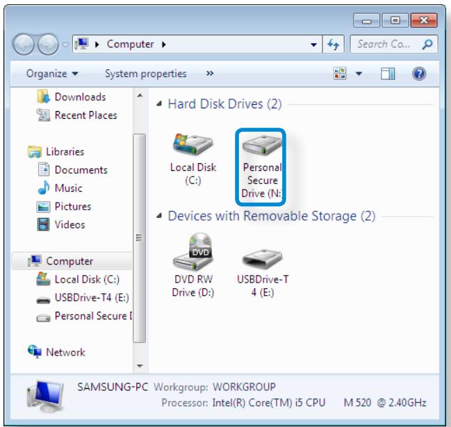Click the WORKGROUP value in details pane

[x=244, y=387]
